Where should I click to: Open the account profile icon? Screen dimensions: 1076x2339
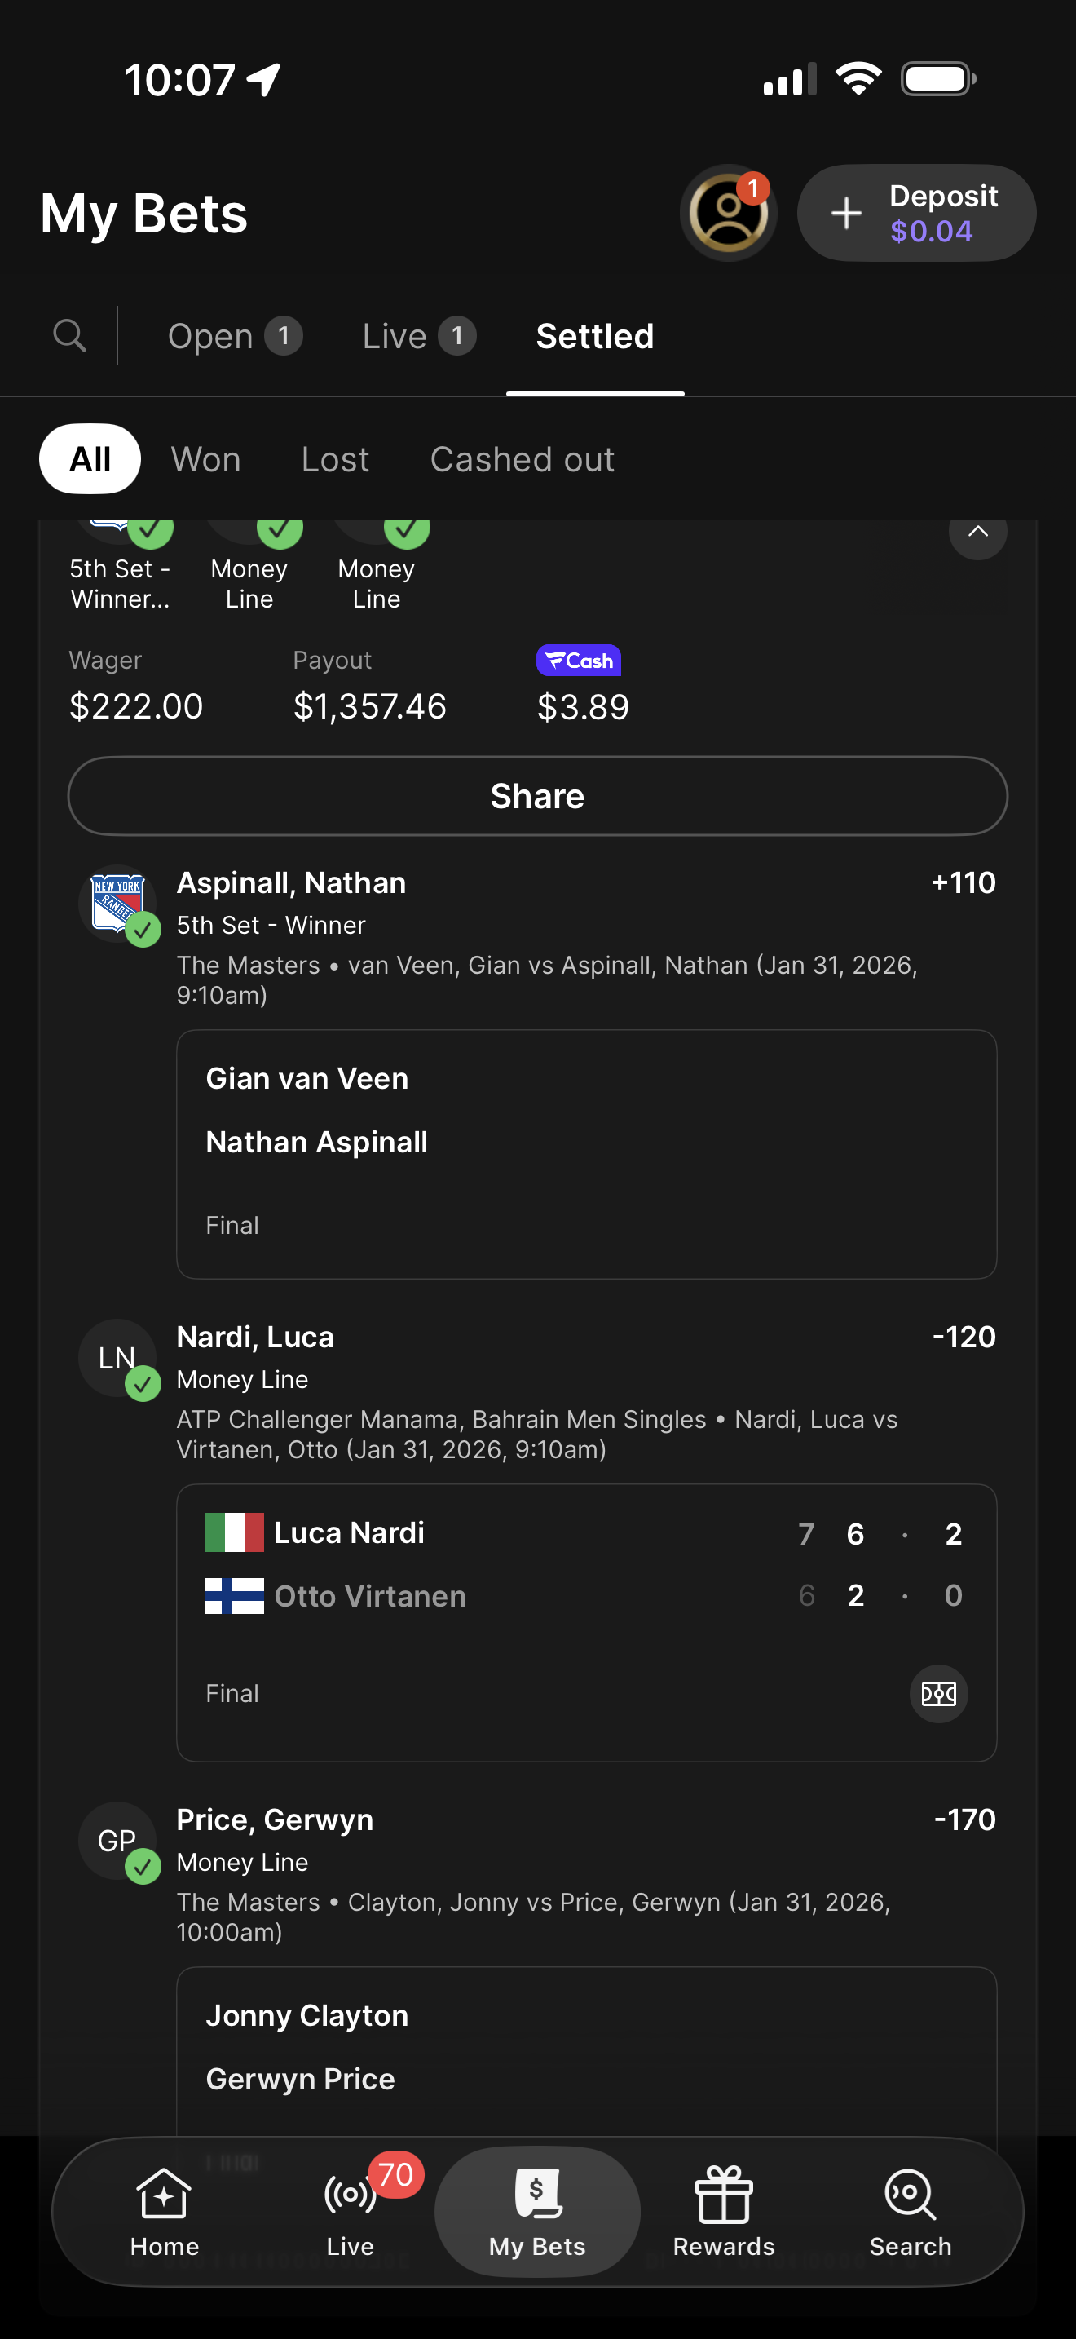(x=728, y=214)
